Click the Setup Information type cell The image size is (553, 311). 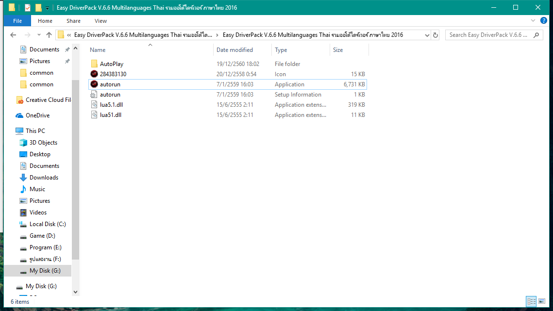pyautogui.click(x=298, y=95)
